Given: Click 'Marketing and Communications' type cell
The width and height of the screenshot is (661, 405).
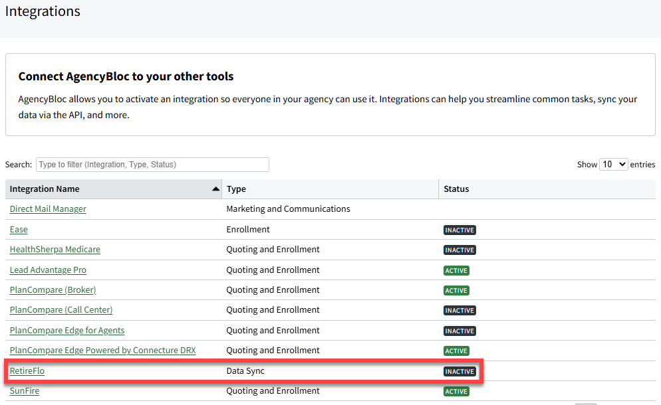Looking at the screenshot, I should 288,209.
